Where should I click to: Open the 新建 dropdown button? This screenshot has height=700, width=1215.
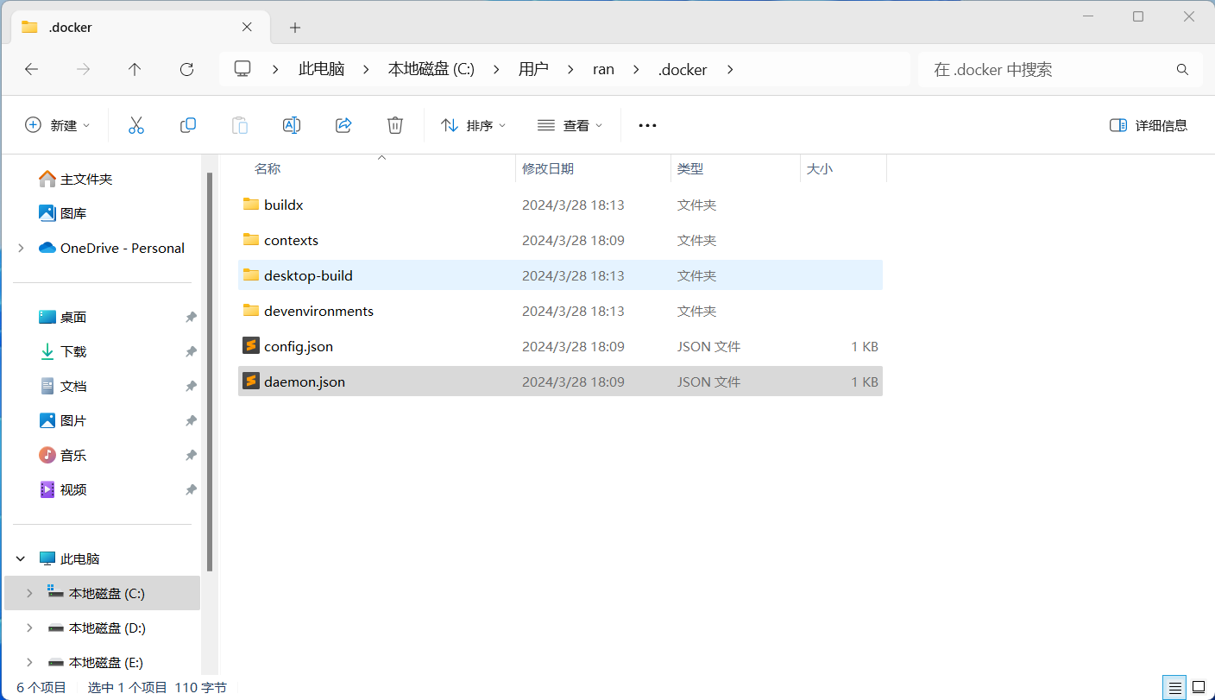pos(57,125)
